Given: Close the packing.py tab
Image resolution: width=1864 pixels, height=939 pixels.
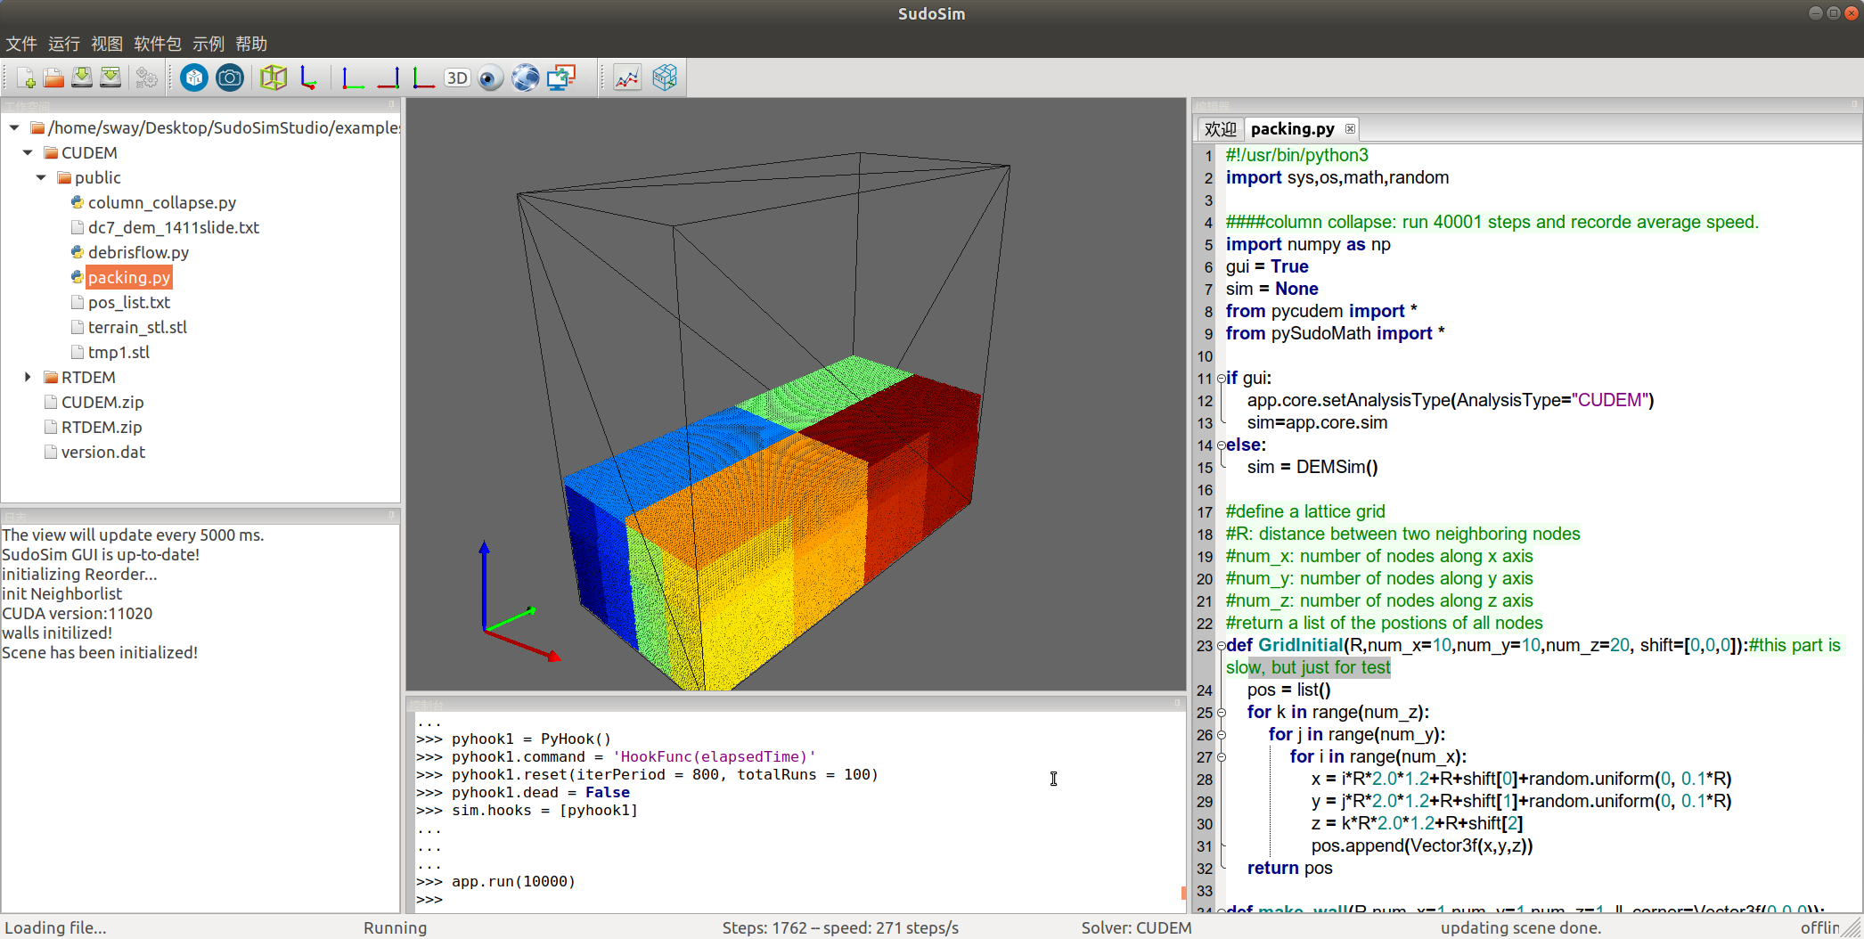Looking at the screenshot, I should click(x=1351, y=129).
